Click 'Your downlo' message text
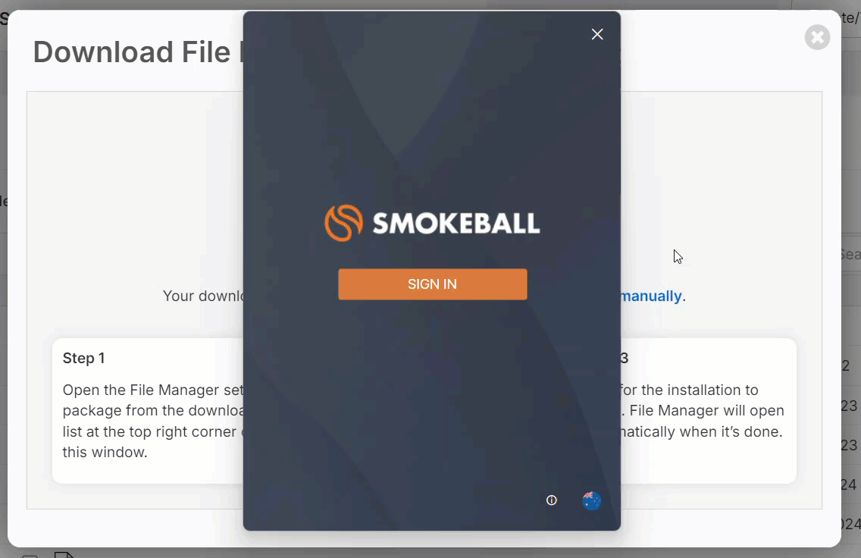 (203, 296)
